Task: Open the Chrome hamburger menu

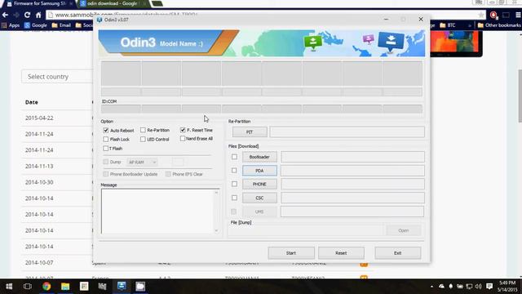Action: coord(518,15)
